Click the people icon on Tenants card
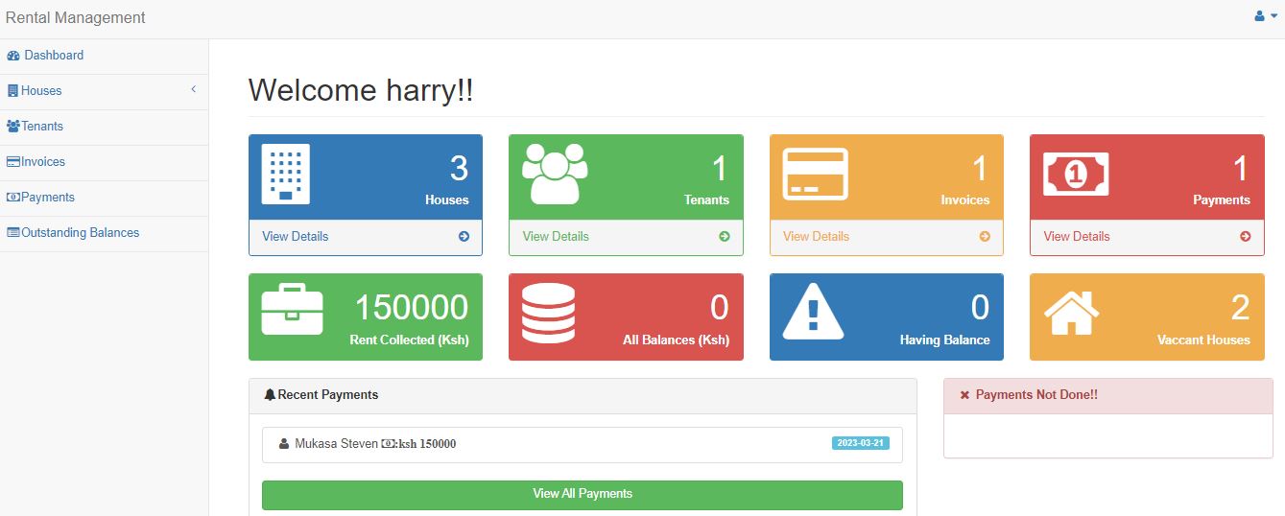1285x516 pixels. pos(555,174)
